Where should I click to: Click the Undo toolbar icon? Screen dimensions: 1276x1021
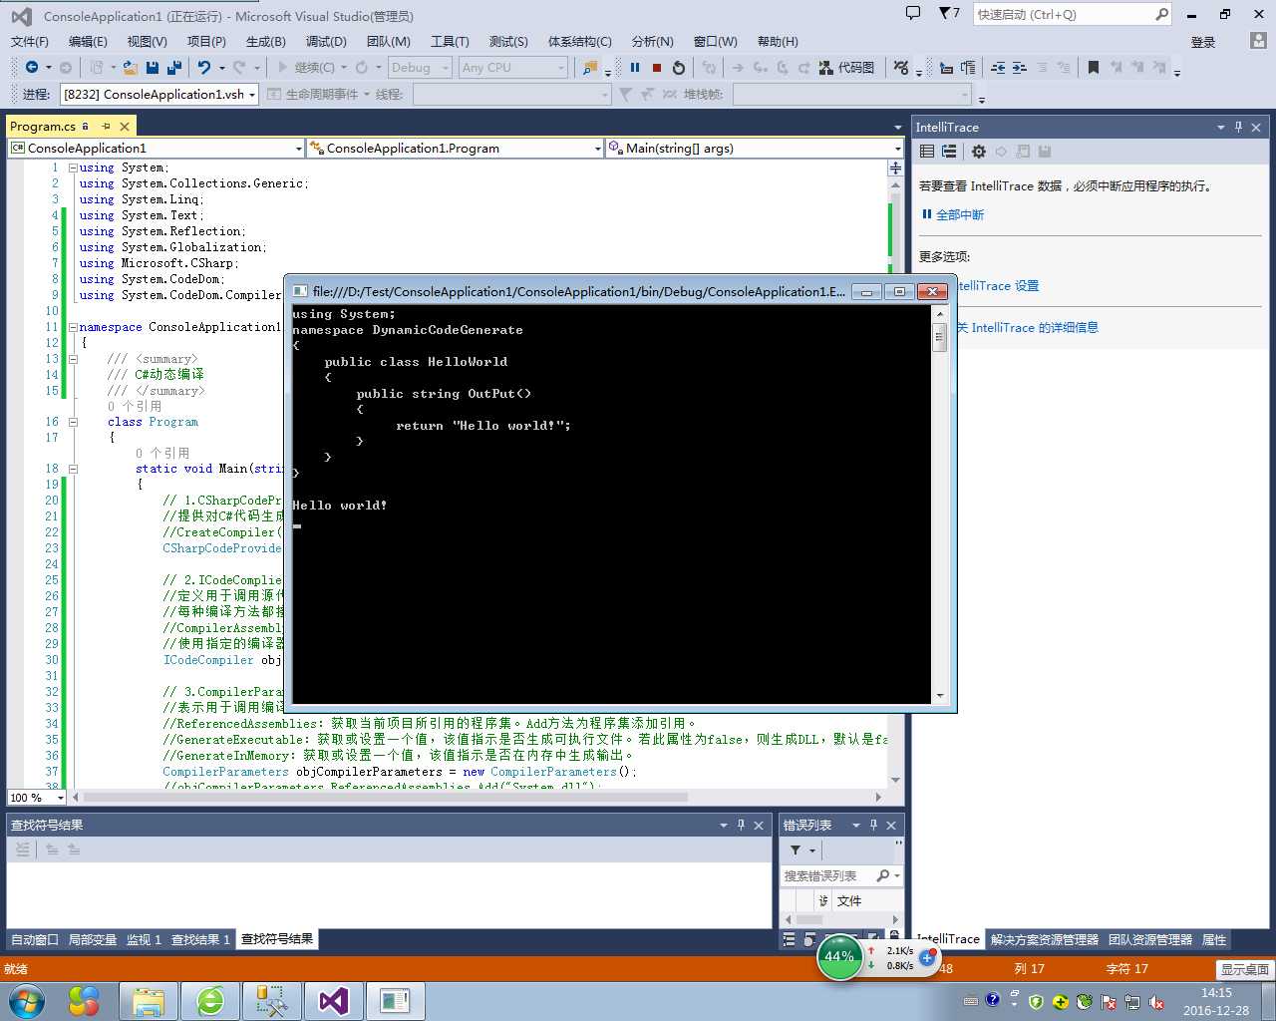tap(204, 68)
